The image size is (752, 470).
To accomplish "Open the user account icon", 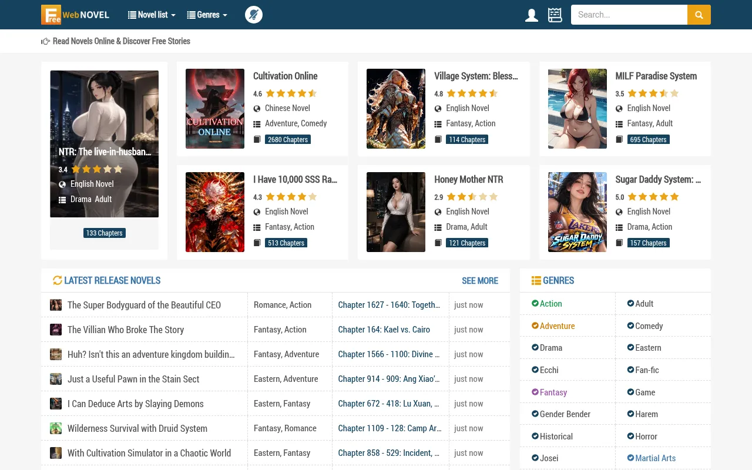I will (532, 15).
